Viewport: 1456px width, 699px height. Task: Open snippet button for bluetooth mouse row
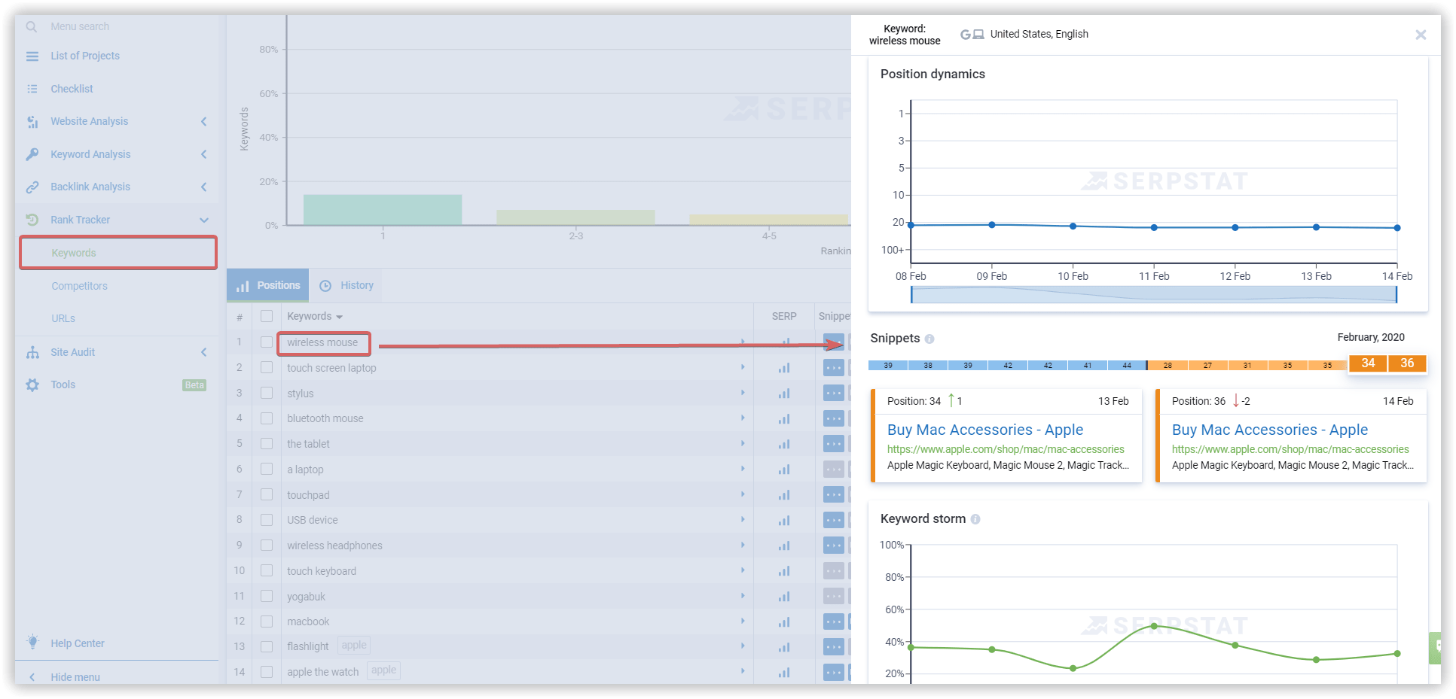(833, 419)
